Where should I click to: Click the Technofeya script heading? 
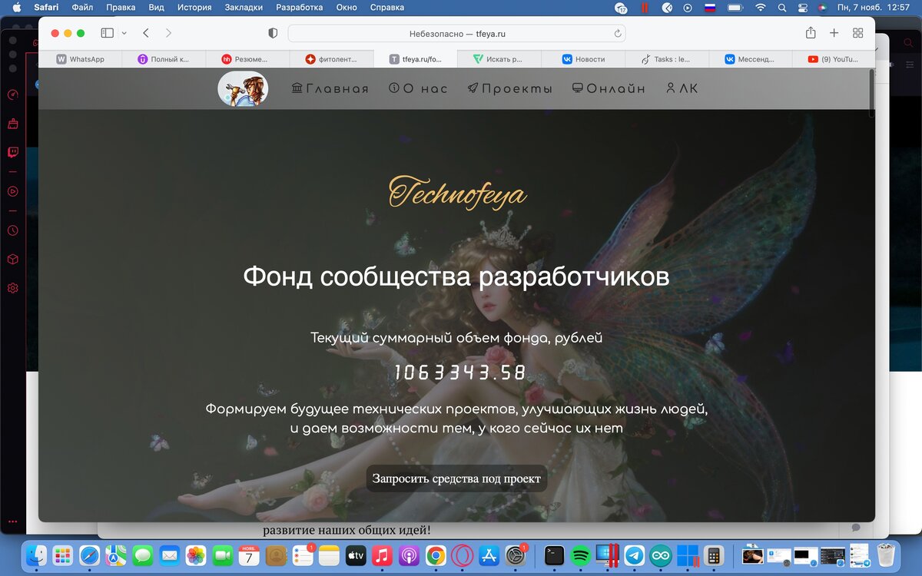pyautogui.click(x=457, y=192)
